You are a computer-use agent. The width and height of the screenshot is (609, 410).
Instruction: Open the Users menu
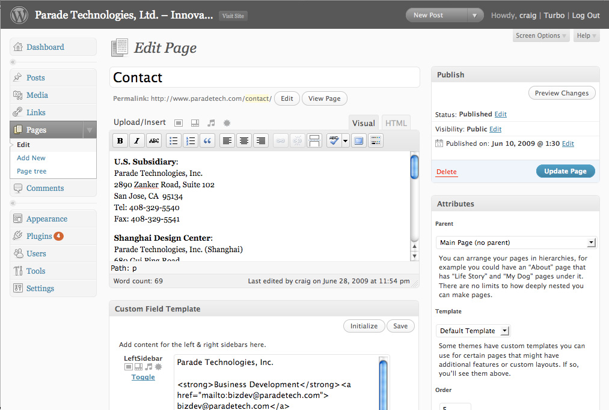[54, 254]
